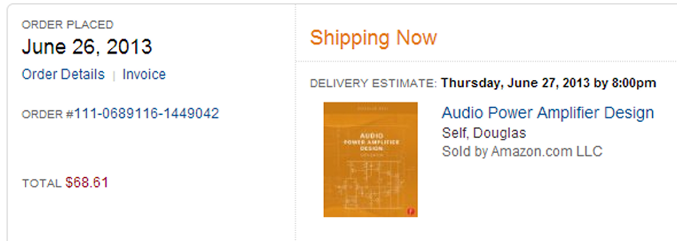
Task: Click the orange book cover thumbnail
Action: 371,160
